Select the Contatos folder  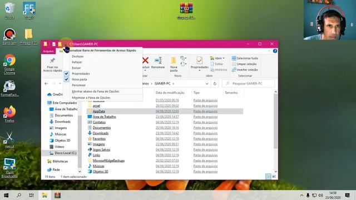99,122
